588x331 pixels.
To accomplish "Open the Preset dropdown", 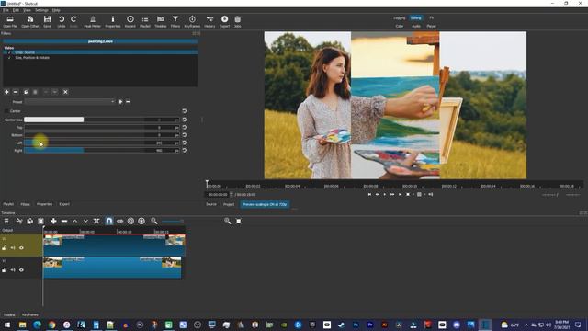I will pyautogui.click(x=70, y=102).
